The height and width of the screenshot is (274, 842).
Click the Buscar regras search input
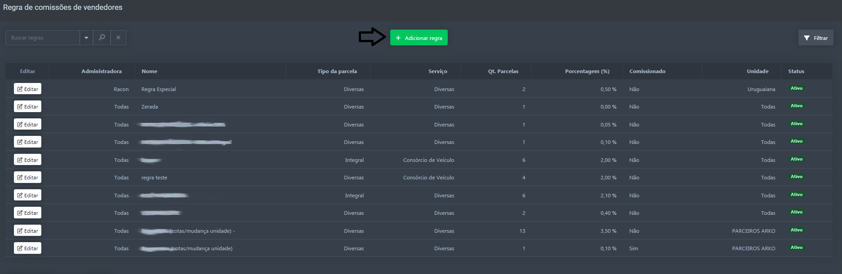[x=43, y=38]
